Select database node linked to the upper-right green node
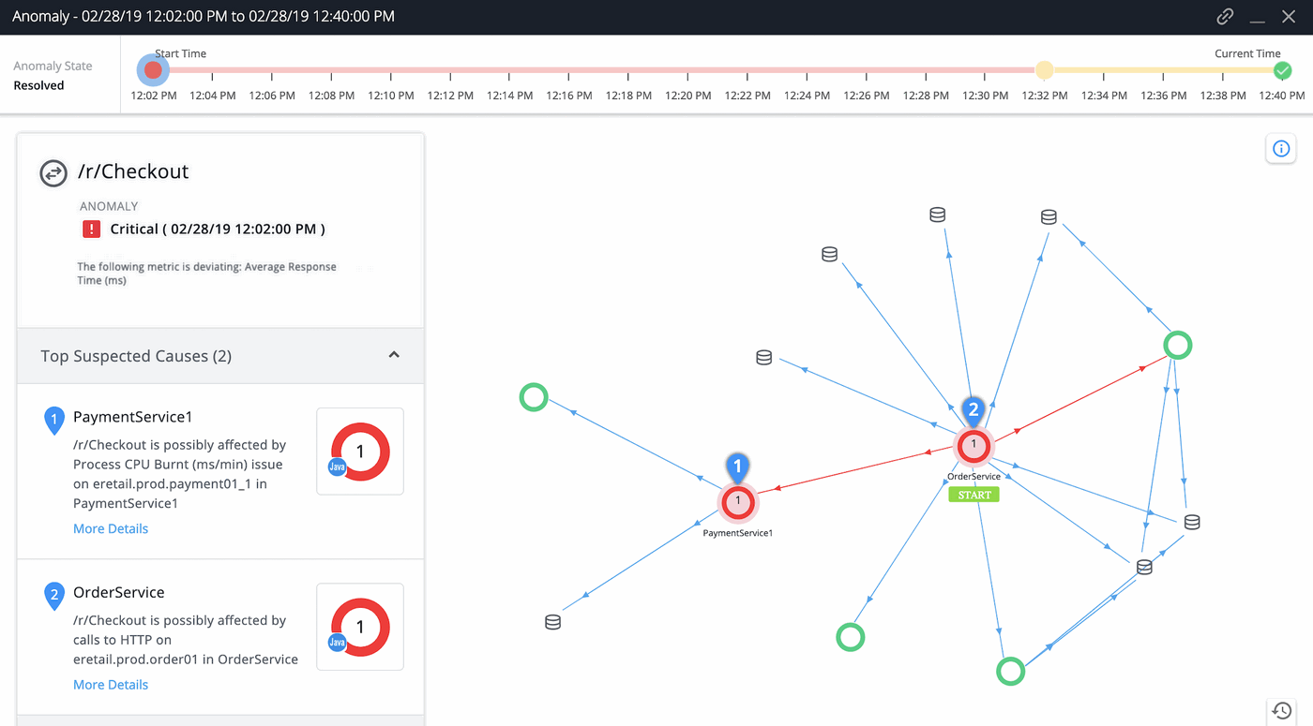Screen dimensions: 1313x726 click(1049, 217)
